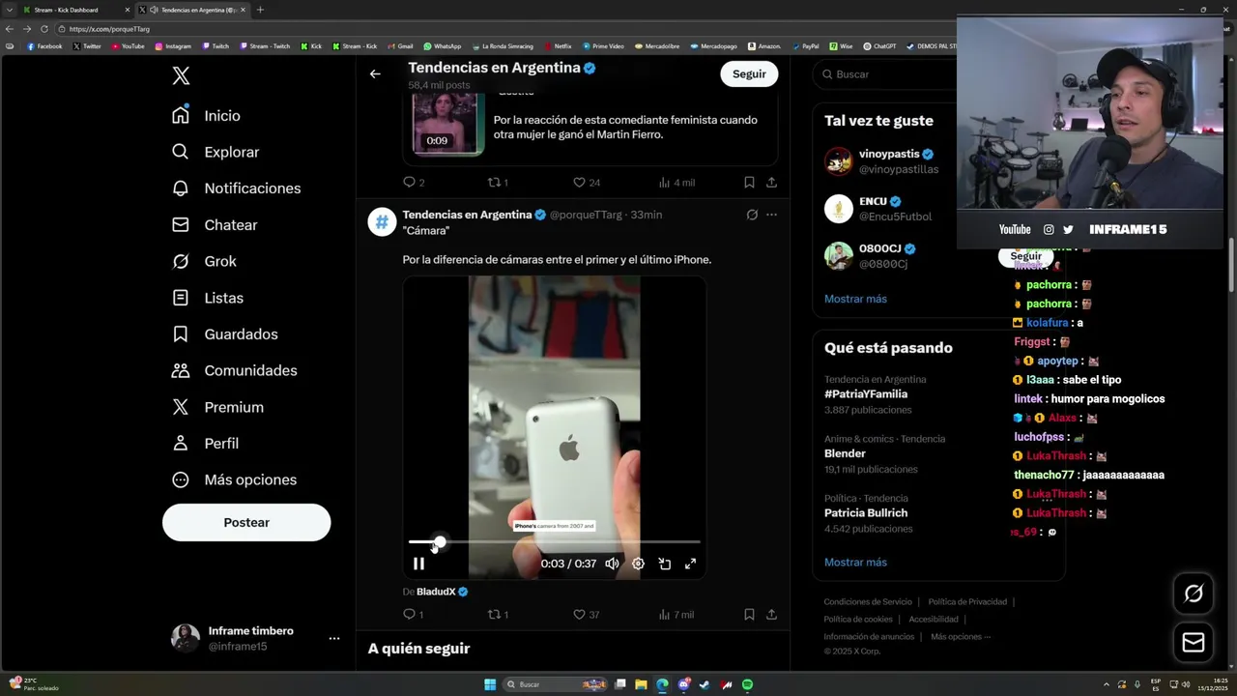Bookmark the Cámara post
Image resolution: width=1237 pixels, height=696 pixels.
coord(749,614)
